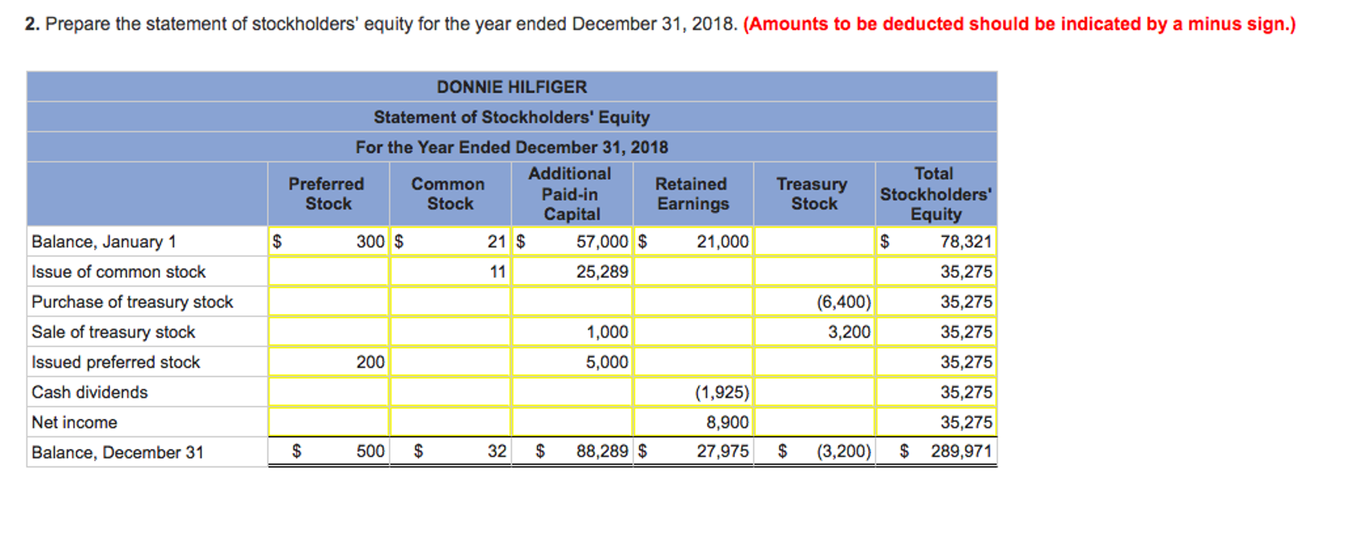Click ending Preferred Stock balance 500
The height and width of the screenshot is (533, 1366).
pos(328,452)
